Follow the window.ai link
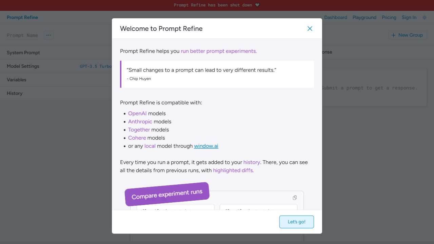Image resolution: width=434 pixels, height=244 pixels. [206, 146]
